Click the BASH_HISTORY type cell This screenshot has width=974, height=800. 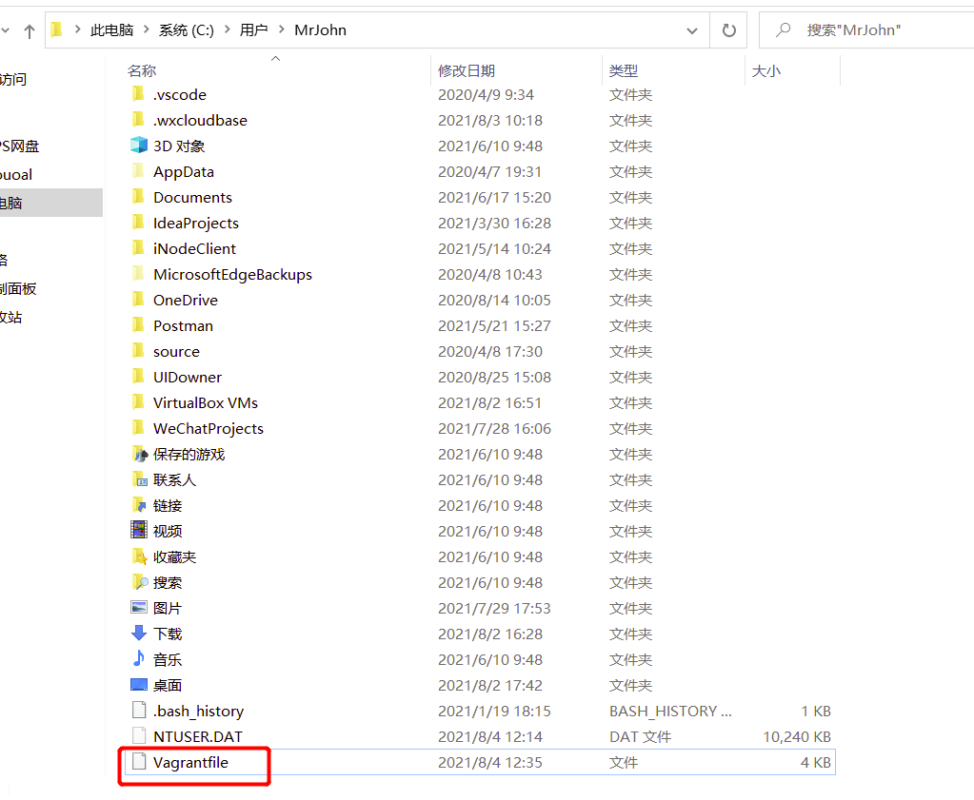point(670,712)
